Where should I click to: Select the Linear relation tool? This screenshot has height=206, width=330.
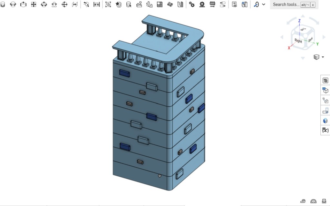[x=223, y=5]
